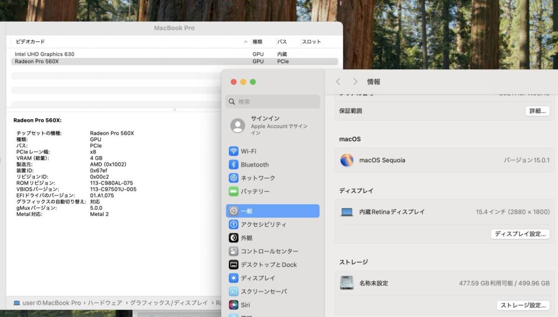
Task: Select the ネットワーク globe icon
Action: tap(233, 178)
